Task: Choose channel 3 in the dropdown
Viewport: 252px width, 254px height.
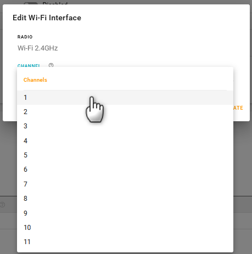Action: [x=125, y=126]
